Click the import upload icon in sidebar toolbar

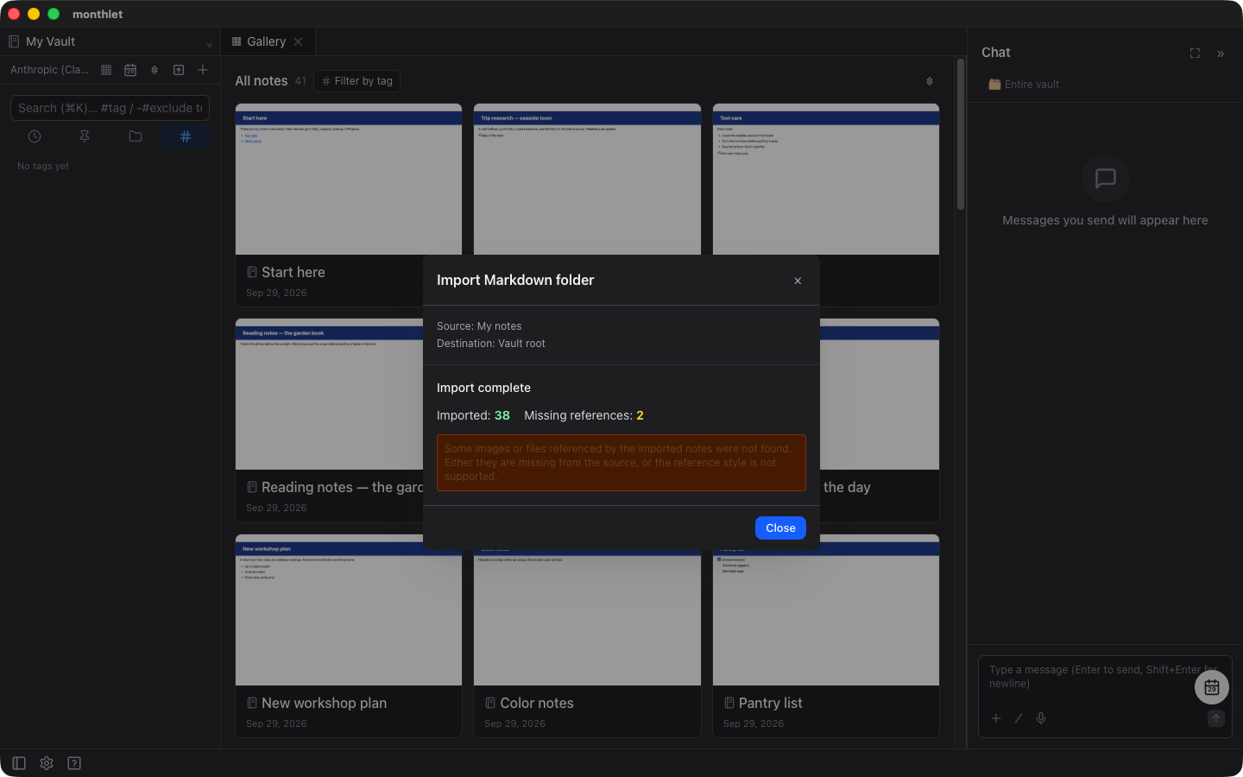pos(179,70)
